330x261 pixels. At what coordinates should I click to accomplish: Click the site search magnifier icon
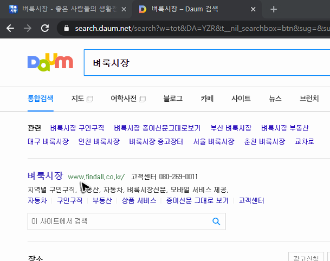(x=216, y=221)
